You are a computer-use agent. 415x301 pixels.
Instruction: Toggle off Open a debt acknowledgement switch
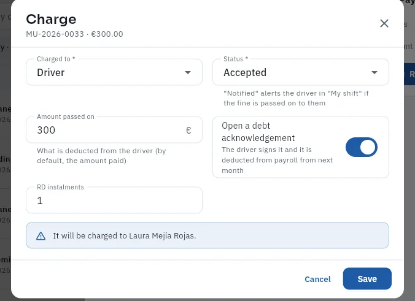[x=361, y=147]
